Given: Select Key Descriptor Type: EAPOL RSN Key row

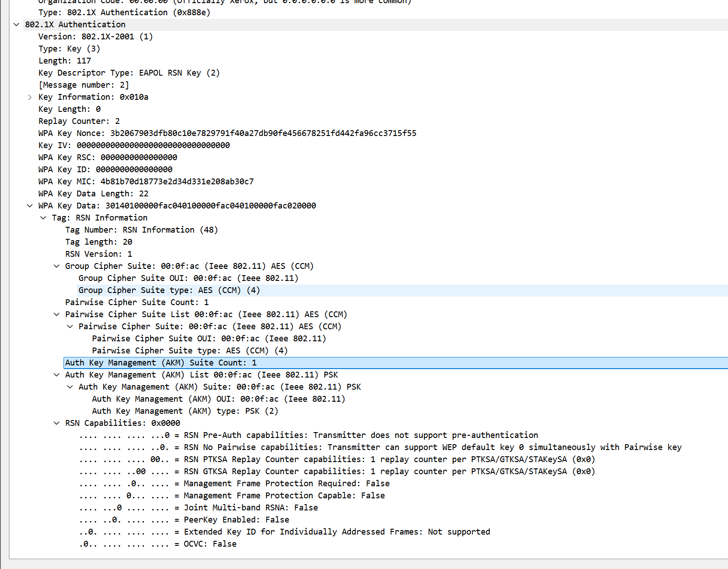Looking at the screenshot, I should coord(129,73).
